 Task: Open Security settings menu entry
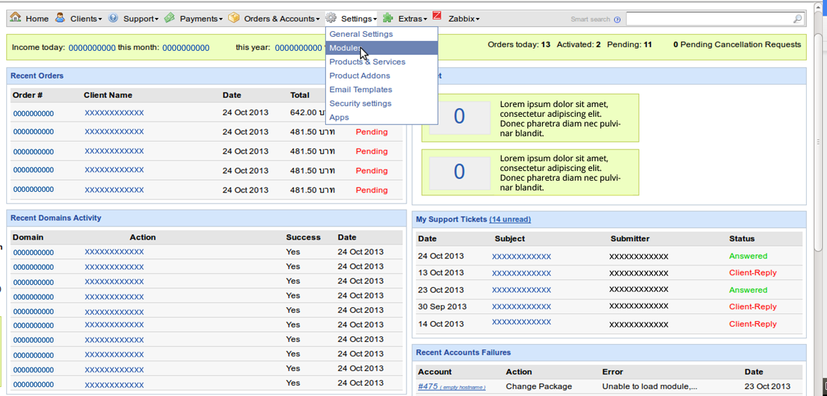(x=382, y=104)
